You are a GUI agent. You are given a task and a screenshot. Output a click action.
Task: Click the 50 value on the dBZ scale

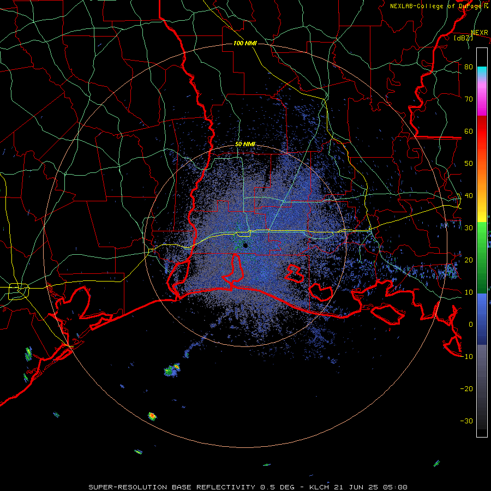(x=469, y=164)
